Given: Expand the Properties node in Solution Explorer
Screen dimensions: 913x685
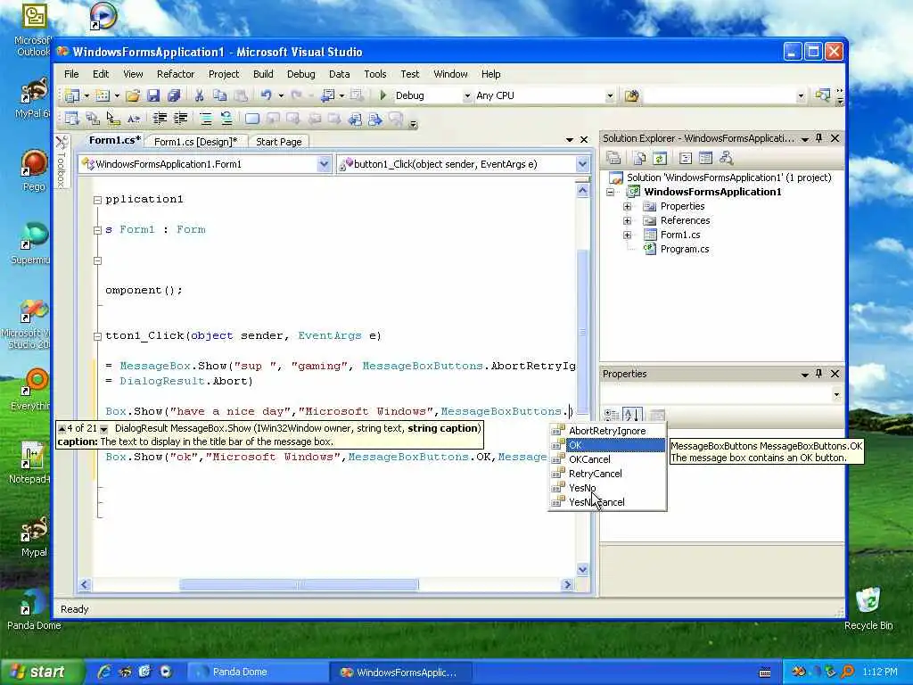Looking at the screenshot, I should [627, 206].
